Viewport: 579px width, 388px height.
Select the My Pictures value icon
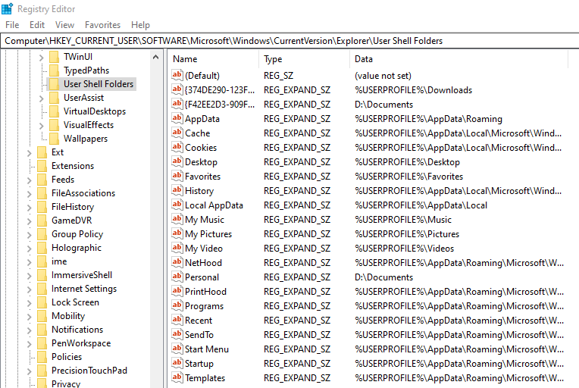[x=177, y=233]
